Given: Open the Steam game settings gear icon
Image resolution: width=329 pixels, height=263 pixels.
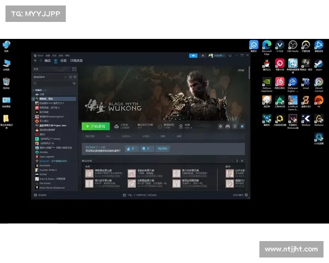Looking at the screenshot, I should click(x=220, y=126).
